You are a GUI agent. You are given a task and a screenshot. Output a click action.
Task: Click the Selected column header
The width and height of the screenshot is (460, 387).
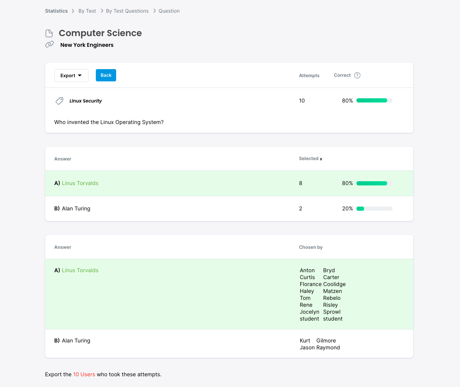point(309,159)
